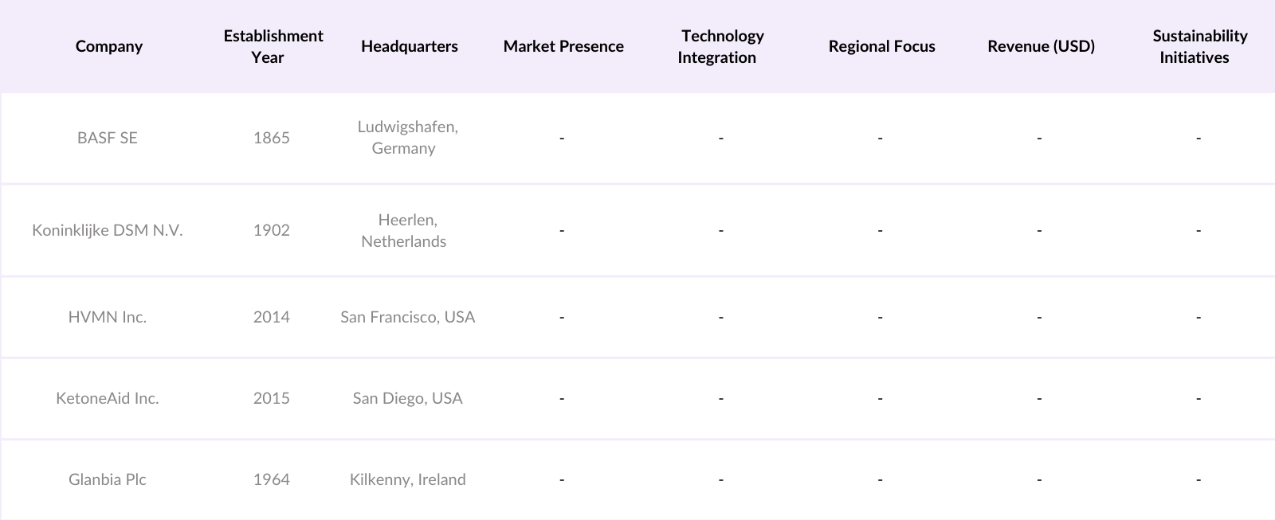The image size is (1275, 520).
Task: Click the 1865 establishment year cell
Action: point(272,138)
